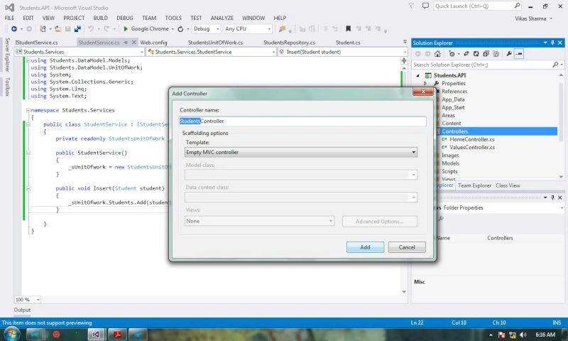Open the Debug configuration dropdown
Viewport: 568px width, 341px height.
pos(217,28)
